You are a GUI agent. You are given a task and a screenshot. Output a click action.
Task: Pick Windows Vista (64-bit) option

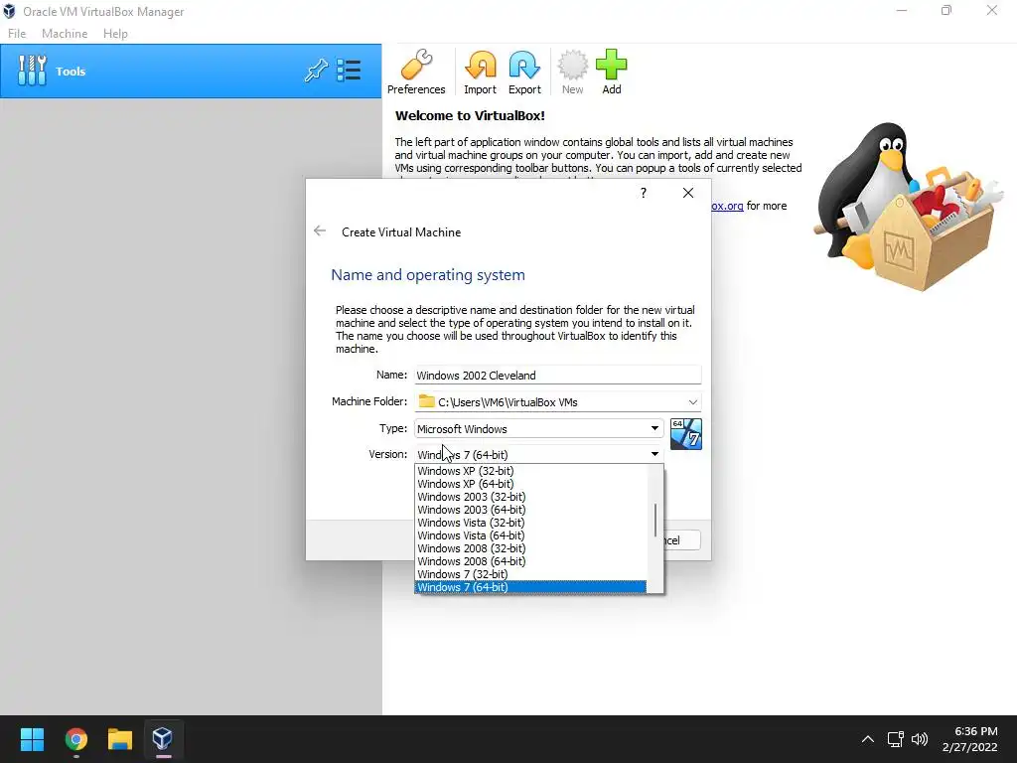pyautogui.click(x=530, y=535)
